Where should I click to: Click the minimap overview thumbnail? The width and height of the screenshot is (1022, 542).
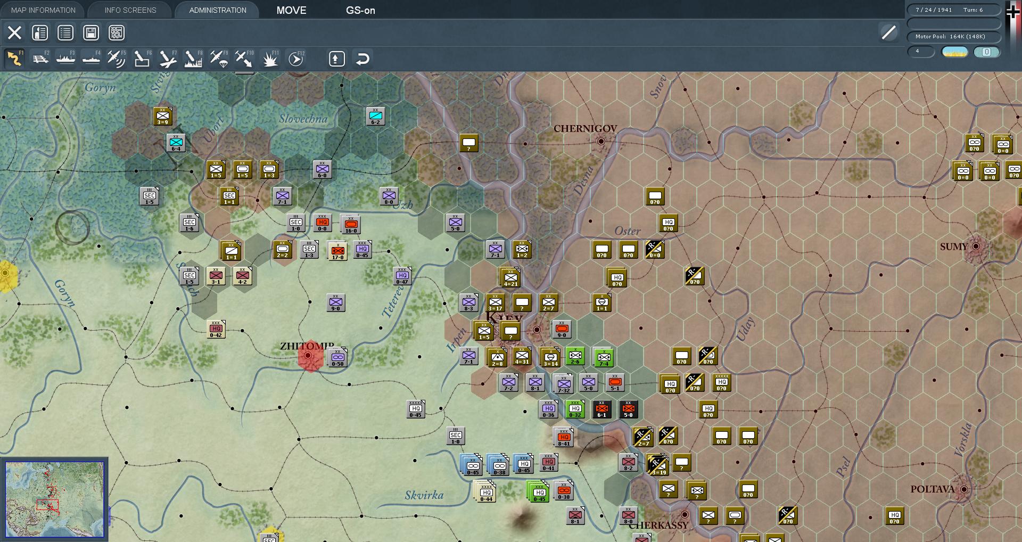(x=54, y=499)
